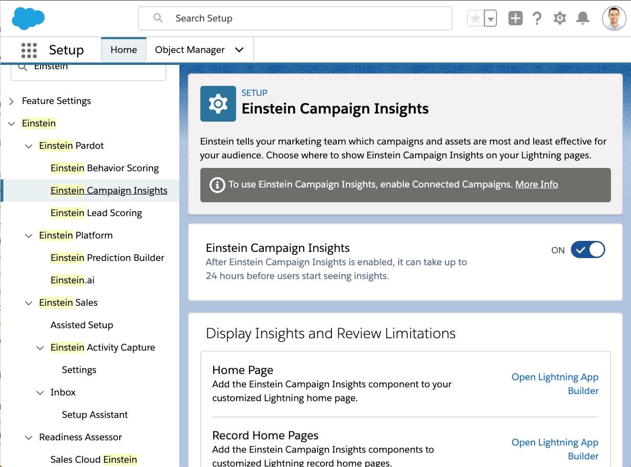Click the Feature Settings label
The width and height of the screenshot is (631, 467).
tap(56, 101)
